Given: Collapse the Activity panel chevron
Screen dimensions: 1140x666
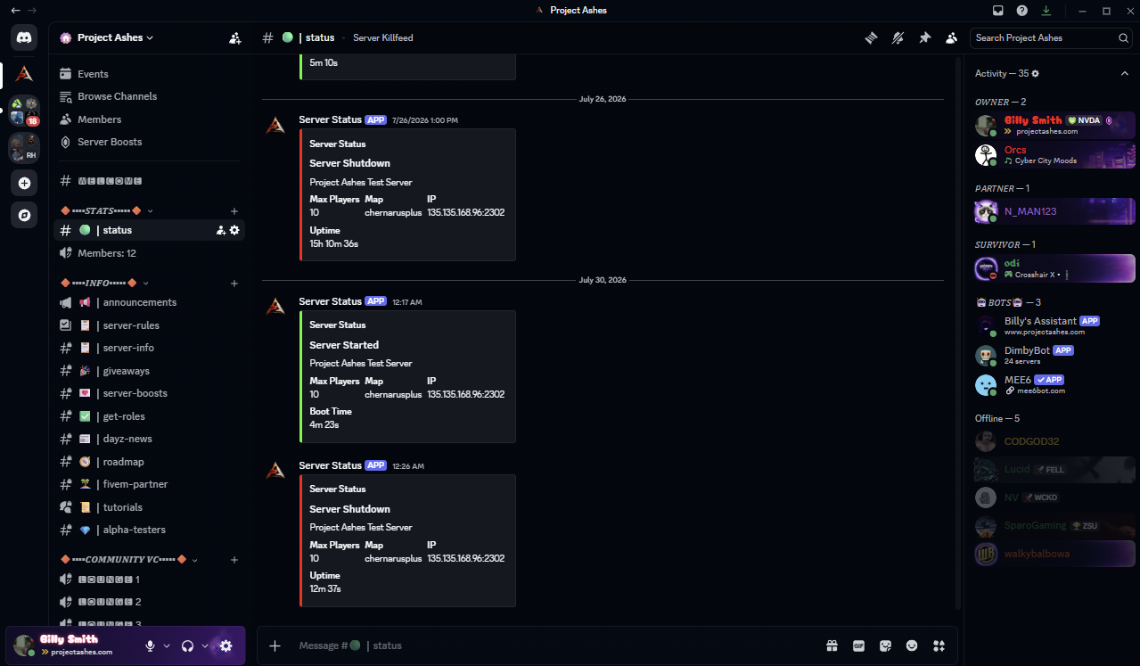Looking at the screenshot, I should click(x=1124, y=73).
